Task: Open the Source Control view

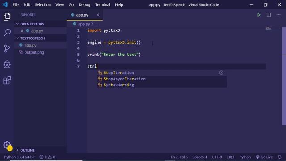Action: 7,49
